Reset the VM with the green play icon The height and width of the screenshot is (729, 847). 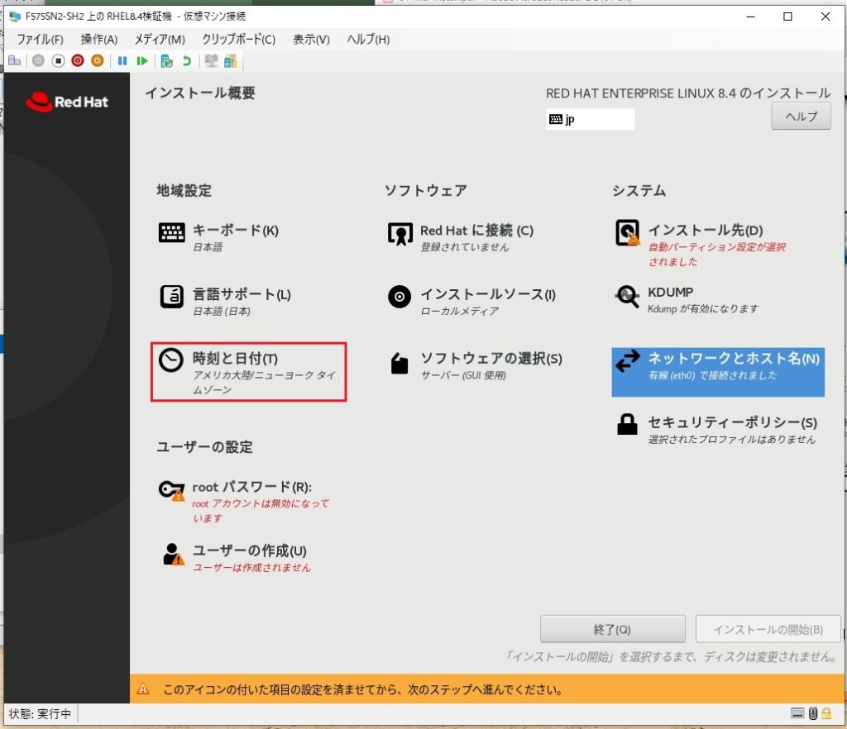click(142, 61)
